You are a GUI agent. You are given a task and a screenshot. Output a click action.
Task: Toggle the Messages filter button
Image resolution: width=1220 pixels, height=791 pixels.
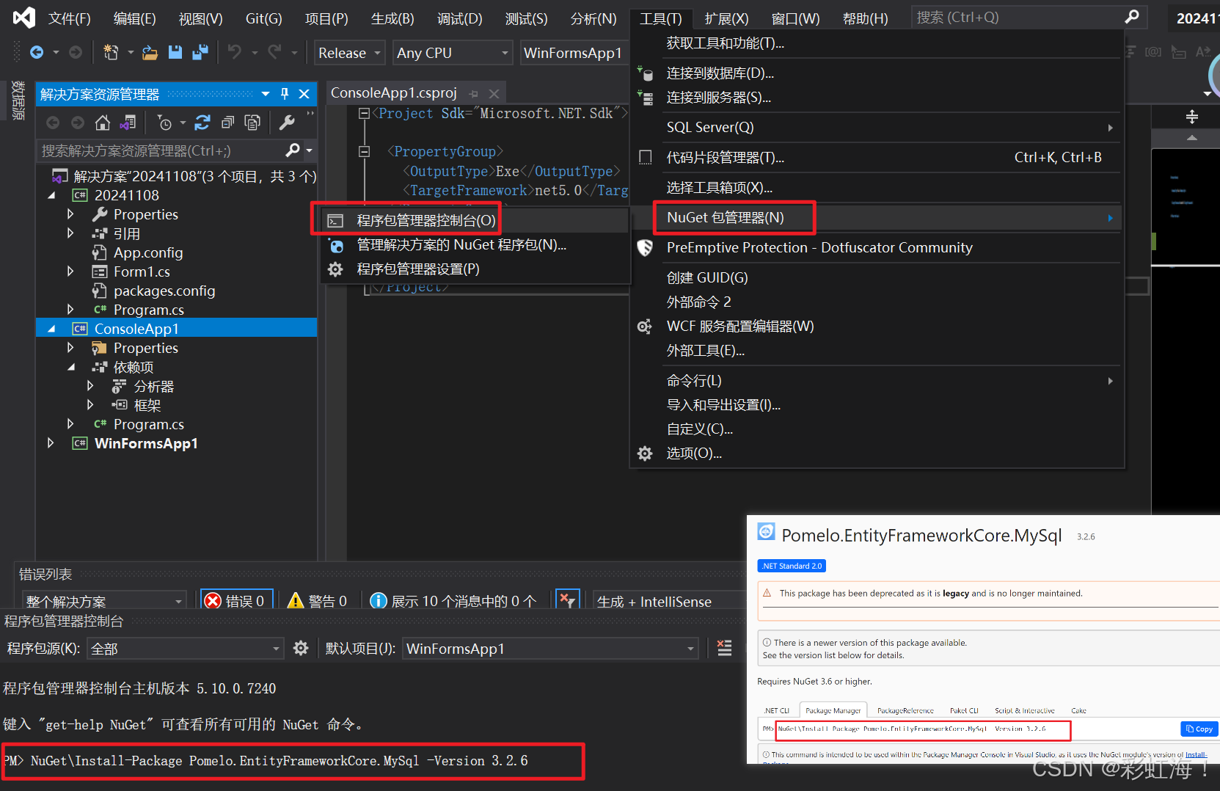[453, 601]
